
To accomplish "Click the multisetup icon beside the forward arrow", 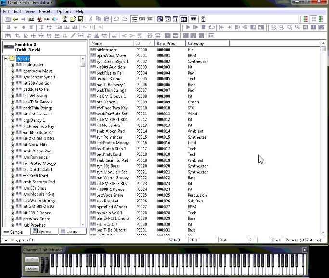I will [31, 19].
